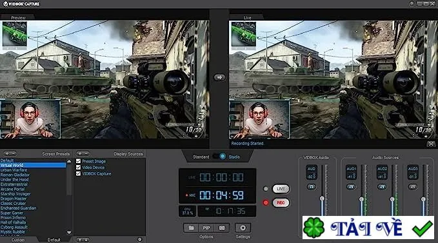Select the Extraterrestrial preset
Viewport: 438px width, 243px height.
pos(33,184)
